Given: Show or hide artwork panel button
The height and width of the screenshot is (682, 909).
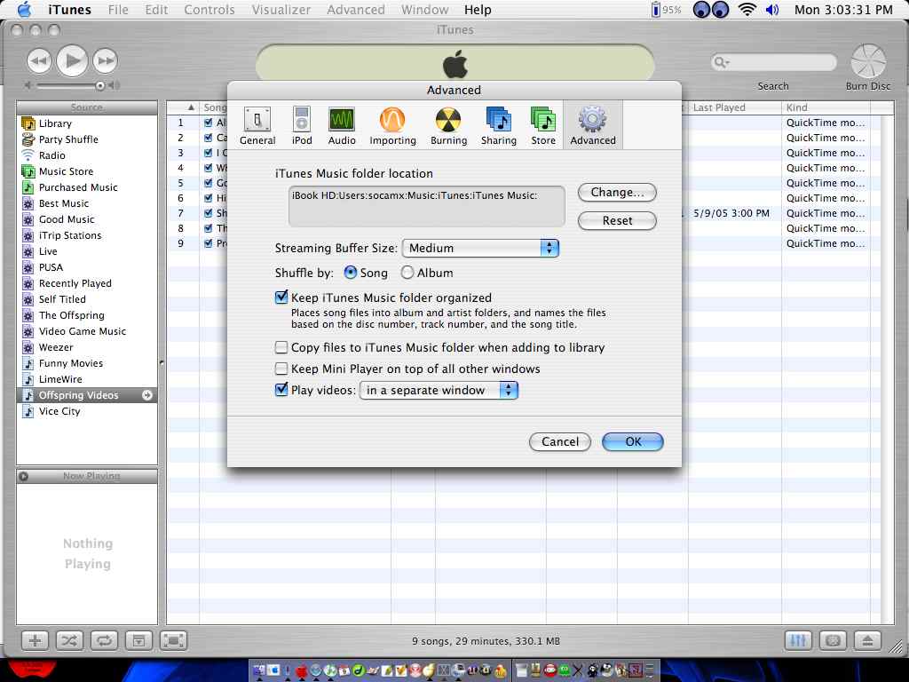Looking at the screenshot, I should pyautogui.click(x=138, y=640).
